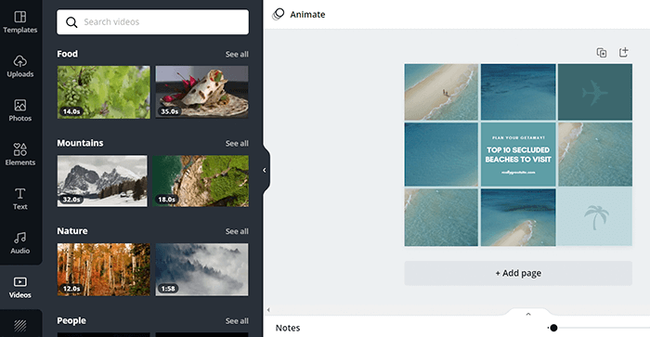Screen dimensions: 650x337
Task: Select the grapes 14.0s video
Action: pyautogui.click(x=104, y=92)
